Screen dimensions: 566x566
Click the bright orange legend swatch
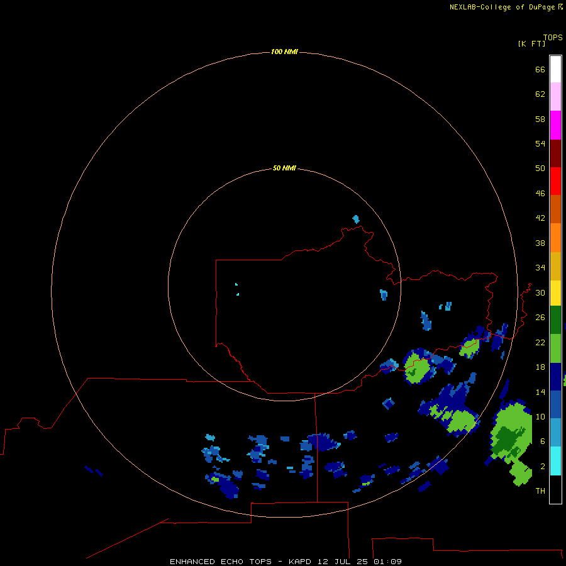(x=555, y=238)
